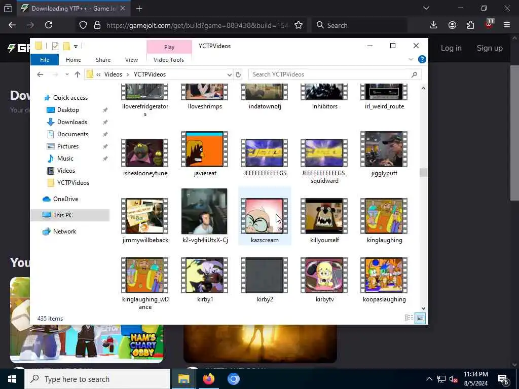519x389 pixels.
Task: Open File Explorer from the taskbar
Action: [x=184, y=379]
